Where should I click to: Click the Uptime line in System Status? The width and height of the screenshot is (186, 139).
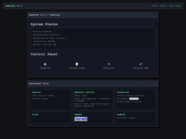point(44,44)
